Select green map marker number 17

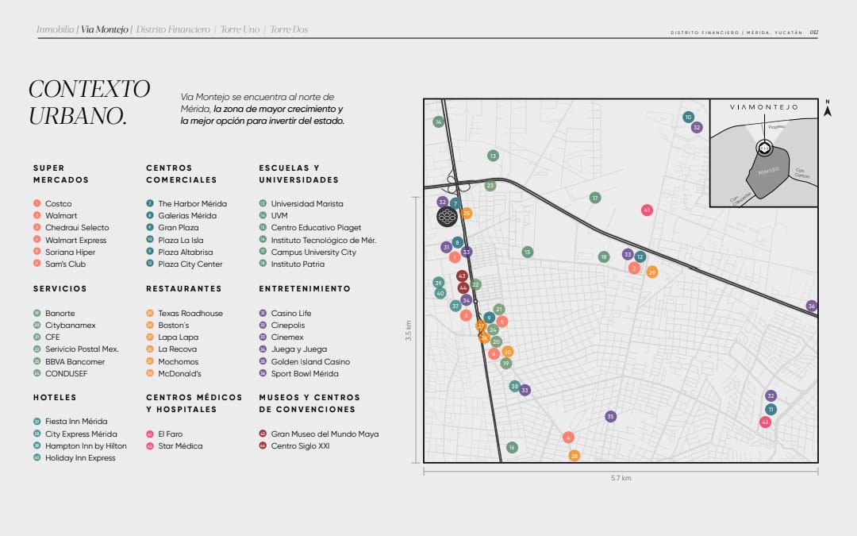pyautogui.click(x=594, y=198)
